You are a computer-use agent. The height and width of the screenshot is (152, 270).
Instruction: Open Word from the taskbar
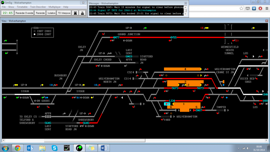point(104,148)
